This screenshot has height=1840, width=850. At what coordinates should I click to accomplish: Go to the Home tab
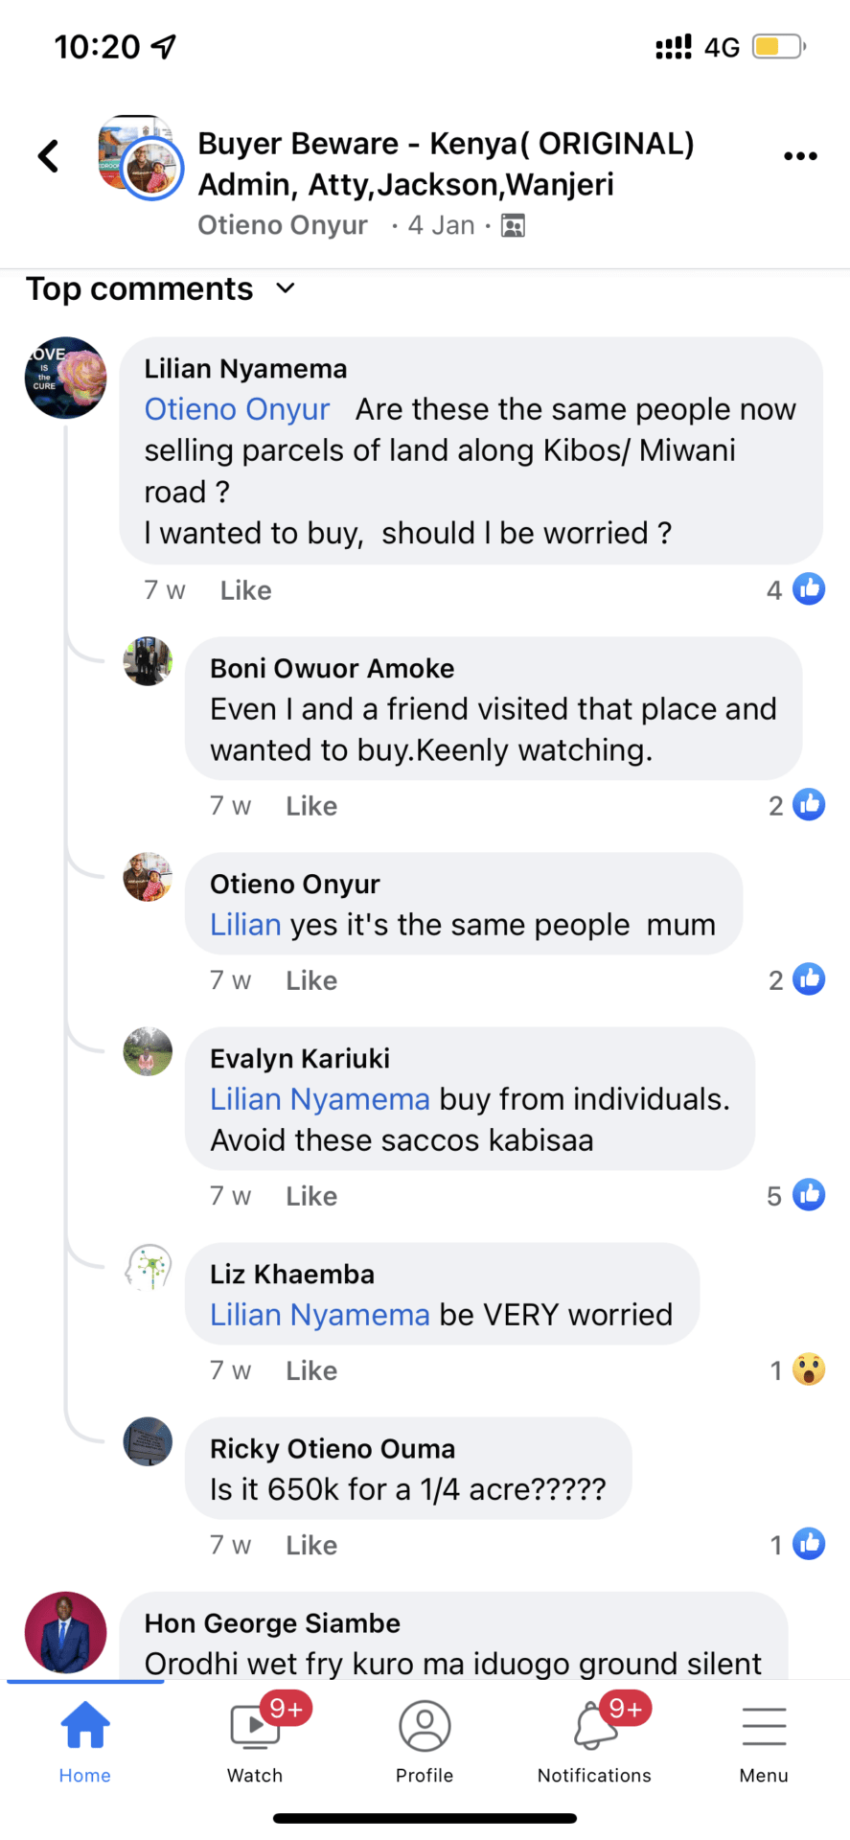(x=85, y=1739)
